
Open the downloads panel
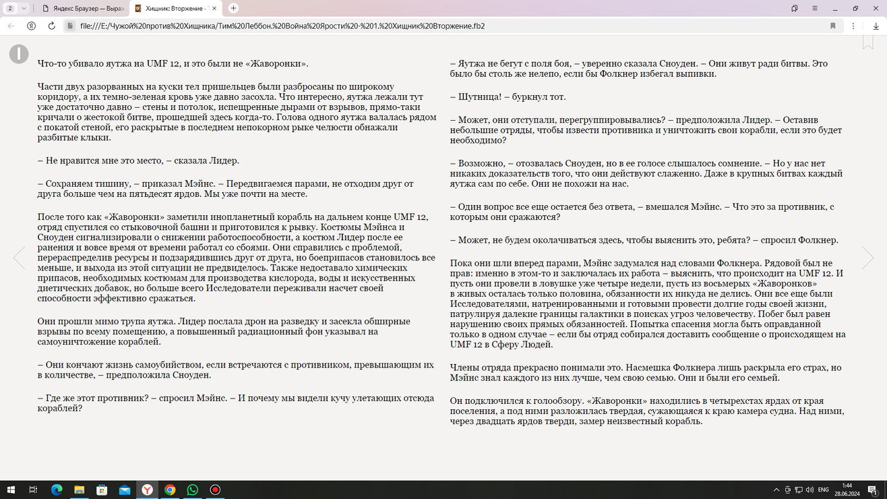pyautogui.click(x=876, y=26)
